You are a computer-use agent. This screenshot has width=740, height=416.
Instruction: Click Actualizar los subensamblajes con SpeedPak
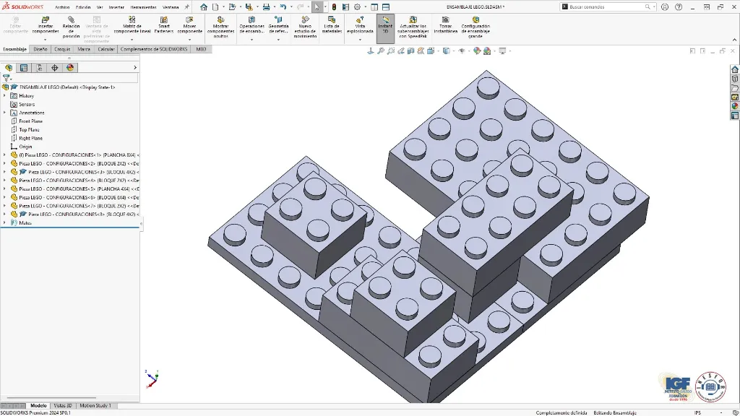pos(413,27)
